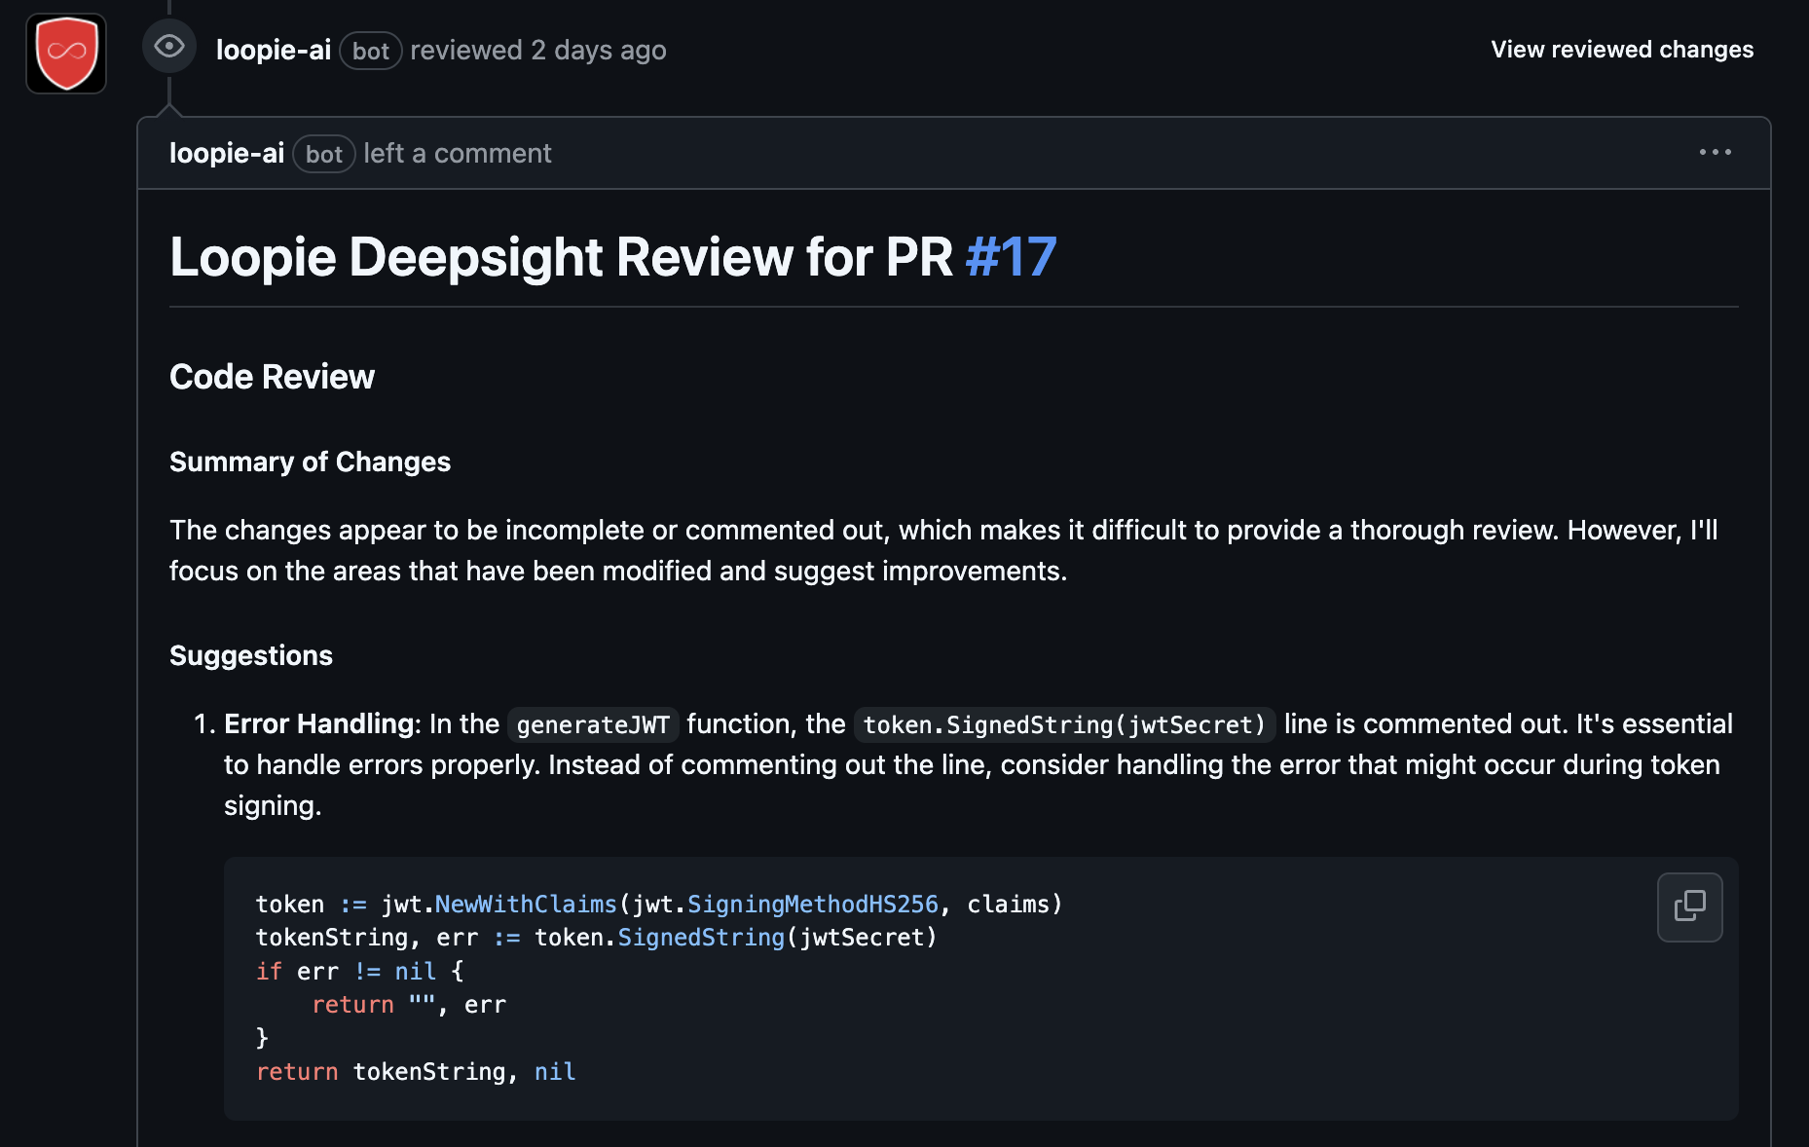Image resolution: width=1809 pixels, height=1147 pixels.
Task: Open View reviewed changes
Action: pos(1622,50)
